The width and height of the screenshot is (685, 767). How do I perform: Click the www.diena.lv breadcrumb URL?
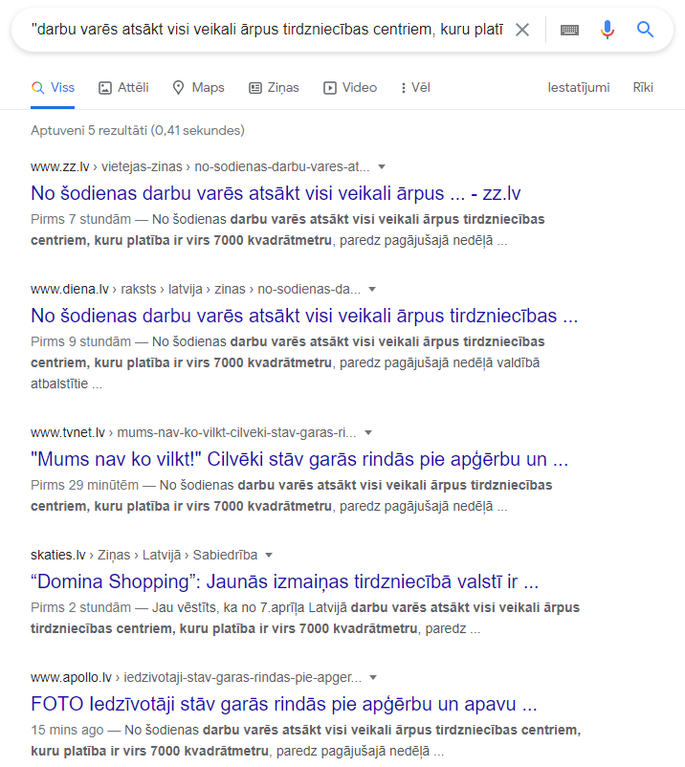click(x=196, y=289)
